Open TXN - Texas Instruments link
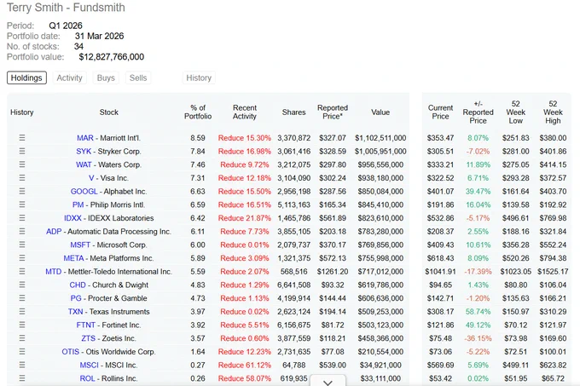The height and width of the screenshot is (386, 580). tap(109, 311)
